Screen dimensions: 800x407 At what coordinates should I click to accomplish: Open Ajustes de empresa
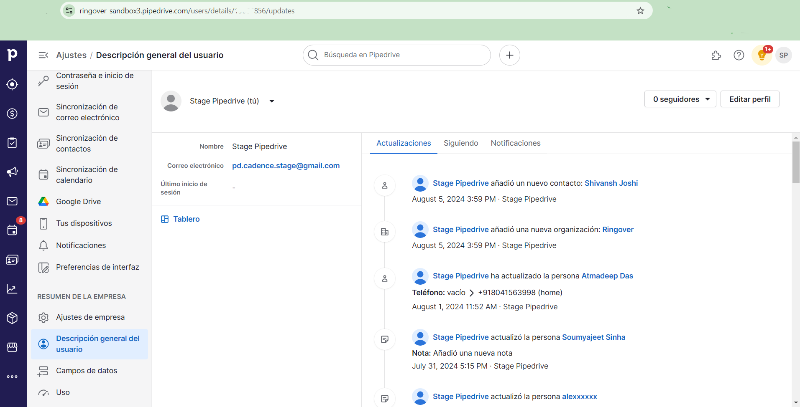tap(89, 317)
